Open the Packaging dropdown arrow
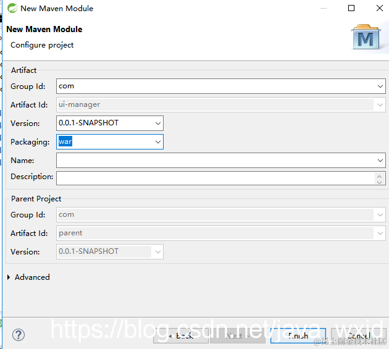The image size is (389, 349). point(158,141)
